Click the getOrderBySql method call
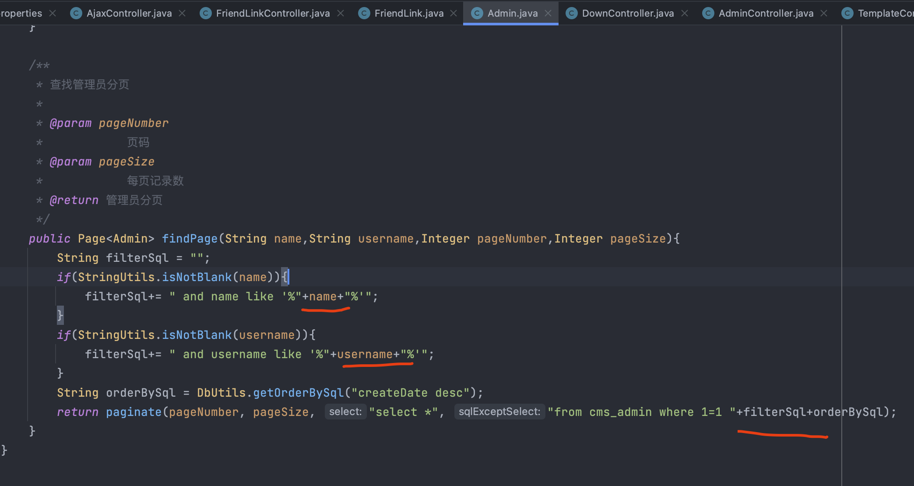The image size is (914, 486). (x=298, y=393)
